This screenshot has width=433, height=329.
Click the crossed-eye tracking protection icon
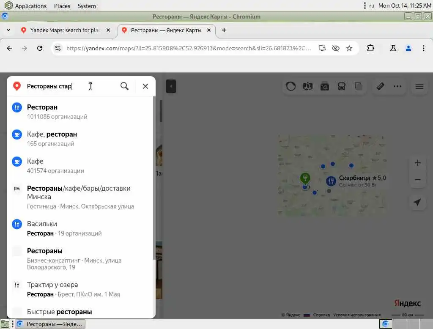tap(335, 48)
